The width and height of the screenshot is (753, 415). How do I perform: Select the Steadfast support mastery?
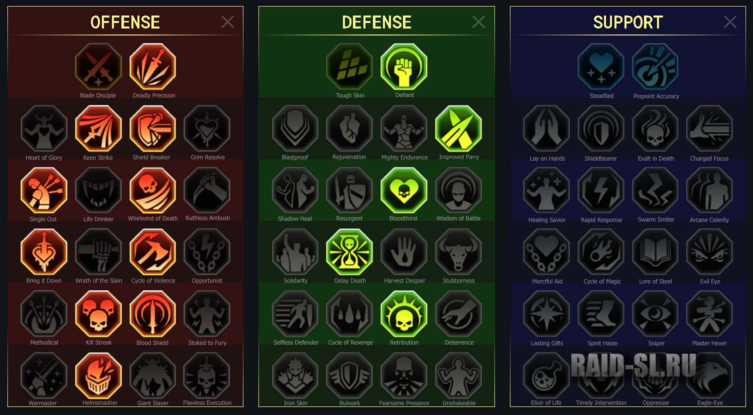click(601, 67)
